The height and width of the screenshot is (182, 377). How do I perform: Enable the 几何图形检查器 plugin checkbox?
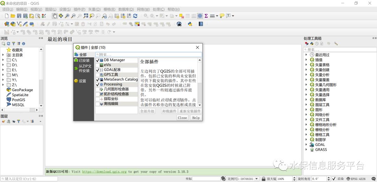[97, 89]
